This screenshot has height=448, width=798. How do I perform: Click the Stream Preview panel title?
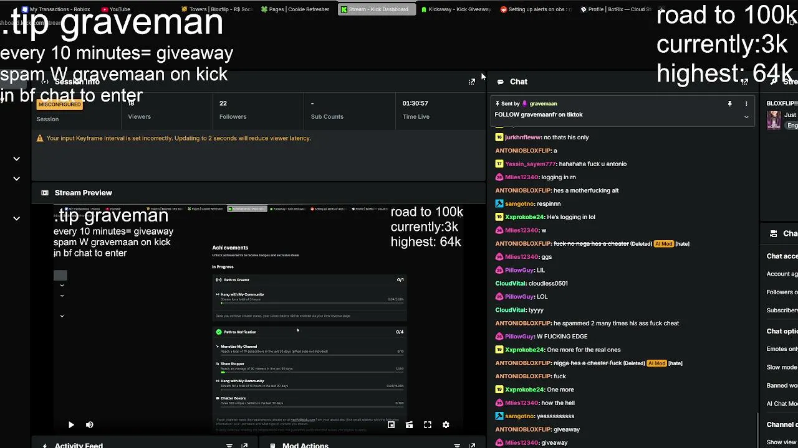pos(84,193)
